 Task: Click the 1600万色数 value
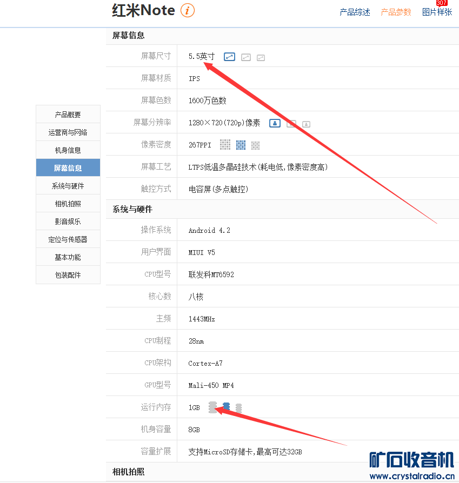[x=208, y=100]
